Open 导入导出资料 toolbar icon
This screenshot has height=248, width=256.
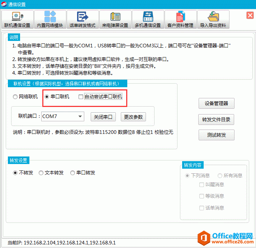213,19
